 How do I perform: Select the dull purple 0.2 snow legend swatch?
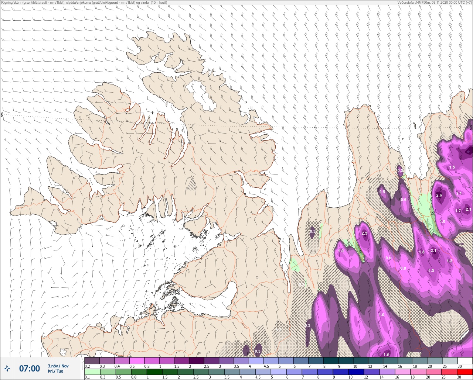click(92, 360)
